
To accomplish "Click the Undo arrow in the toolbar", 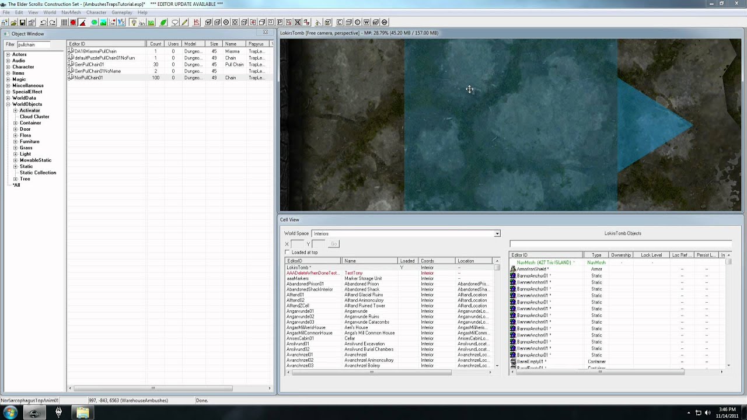I will point(43,22).
